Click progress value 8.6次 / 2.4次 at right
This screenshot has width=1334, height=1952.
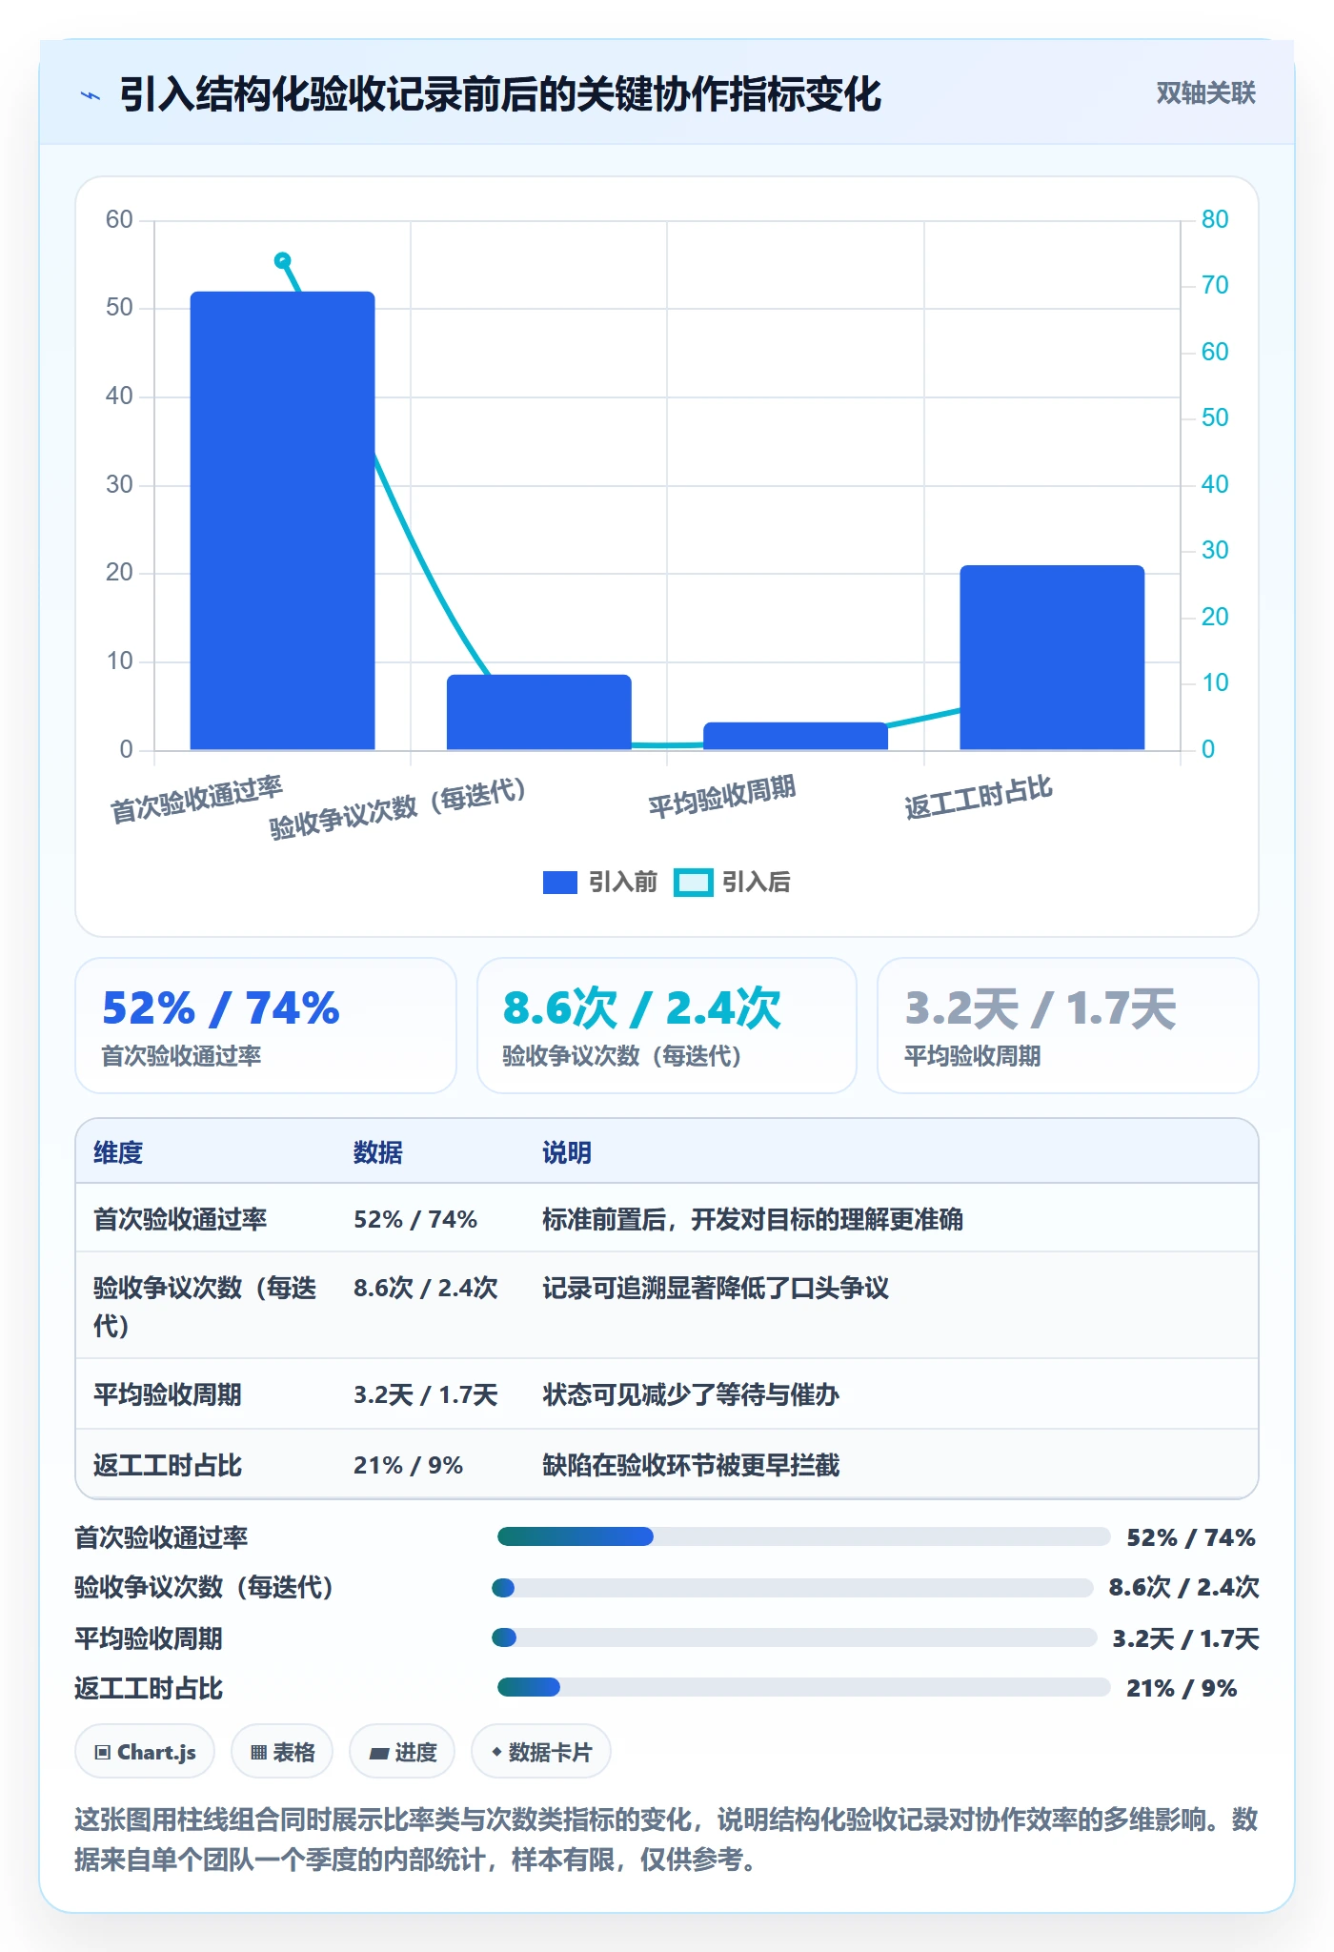1184,1587
